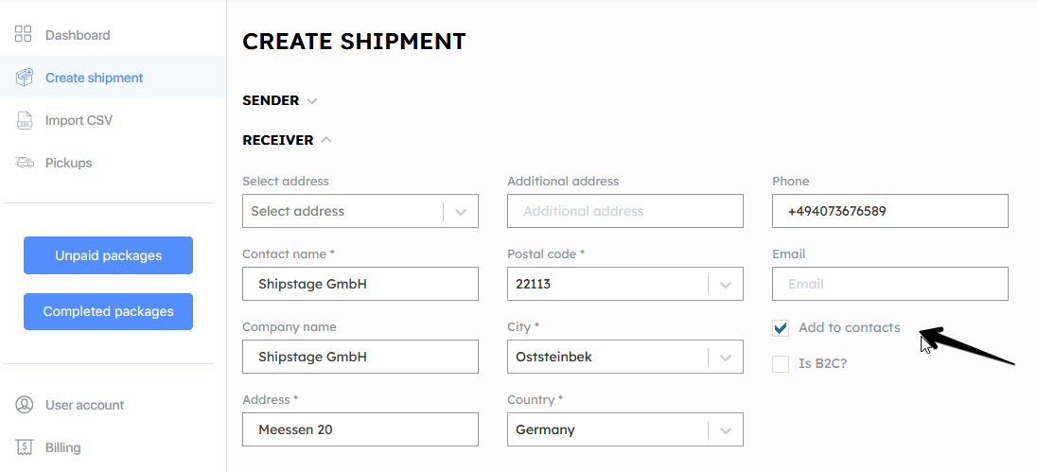
Task: Click the Billing receipt icon
Action: 24,447
